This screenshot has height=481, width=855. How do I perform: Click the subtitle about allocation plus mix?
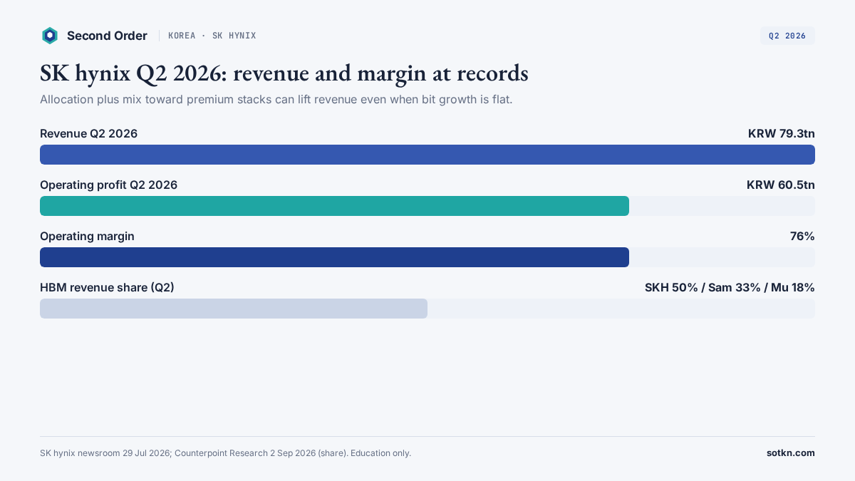[276, 99]
